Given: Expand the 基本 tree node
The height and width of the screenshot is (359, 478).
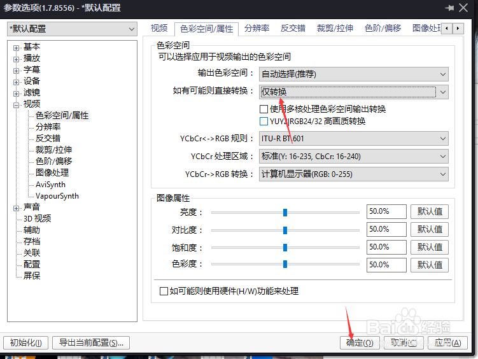Looking at the screenshot, I should (16, 48).
